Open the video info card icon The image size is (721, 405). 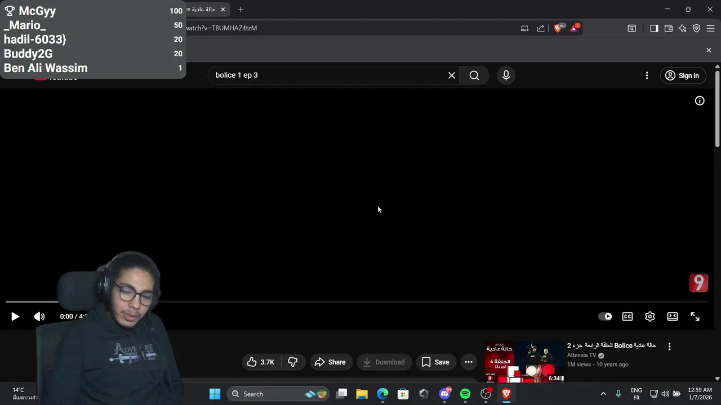700,101
